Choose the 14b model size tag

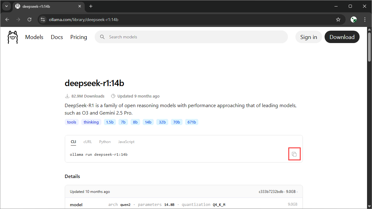[148, 122]
